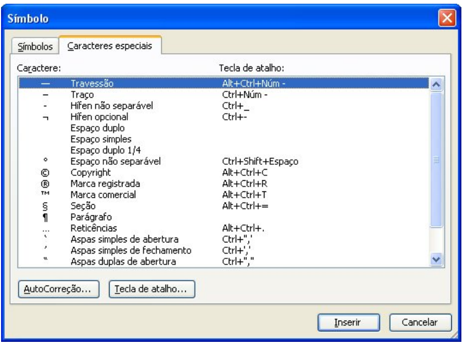Switch to the Símbolos tab
This screenshot has height=344, width=463.
[x=36, y=47]
